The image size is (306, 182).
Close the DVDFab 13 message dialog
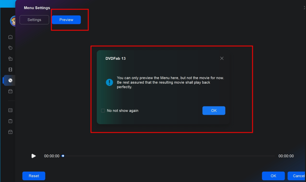(x=222, y=59)
